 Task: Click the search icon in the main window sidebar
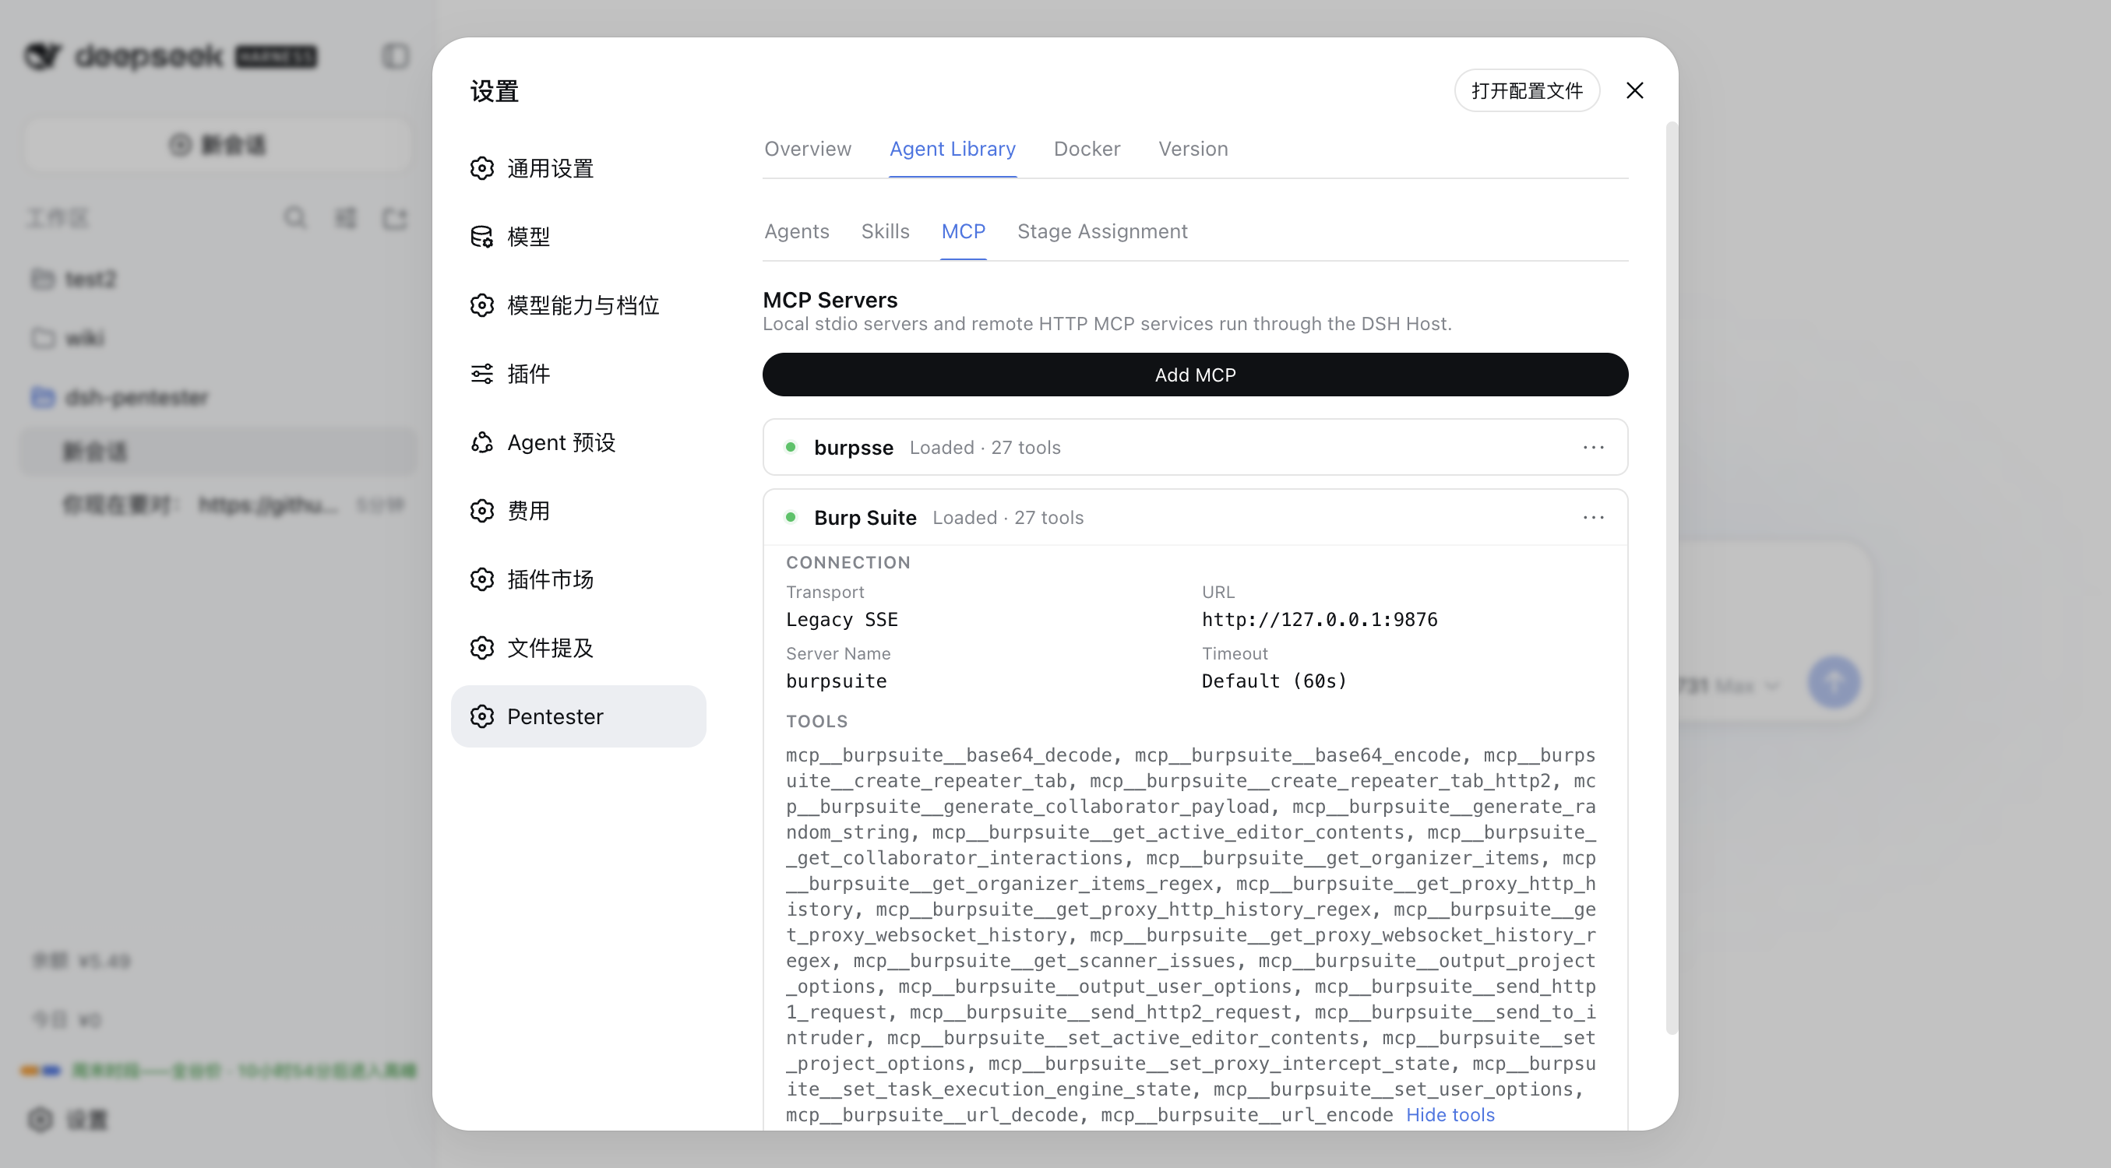[x=295, y=218]
